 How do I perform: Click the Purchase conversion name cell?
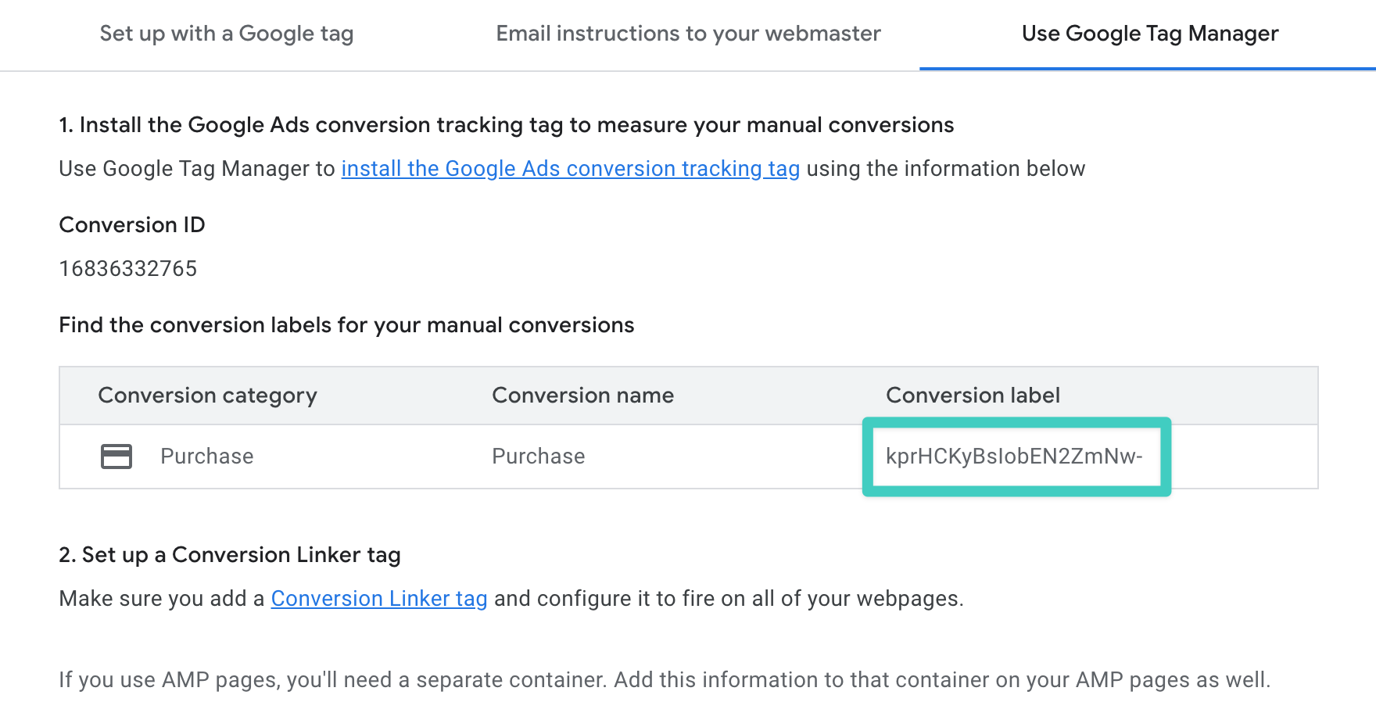pos(538,456)
